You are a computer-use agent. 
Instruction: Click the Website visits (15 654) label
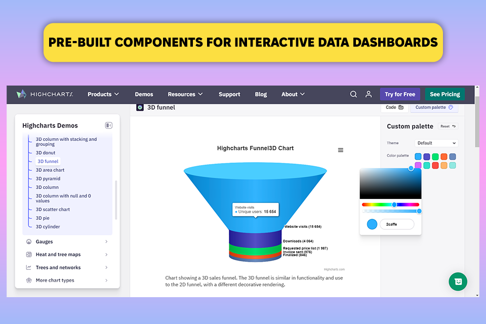(x=303, y=227)
